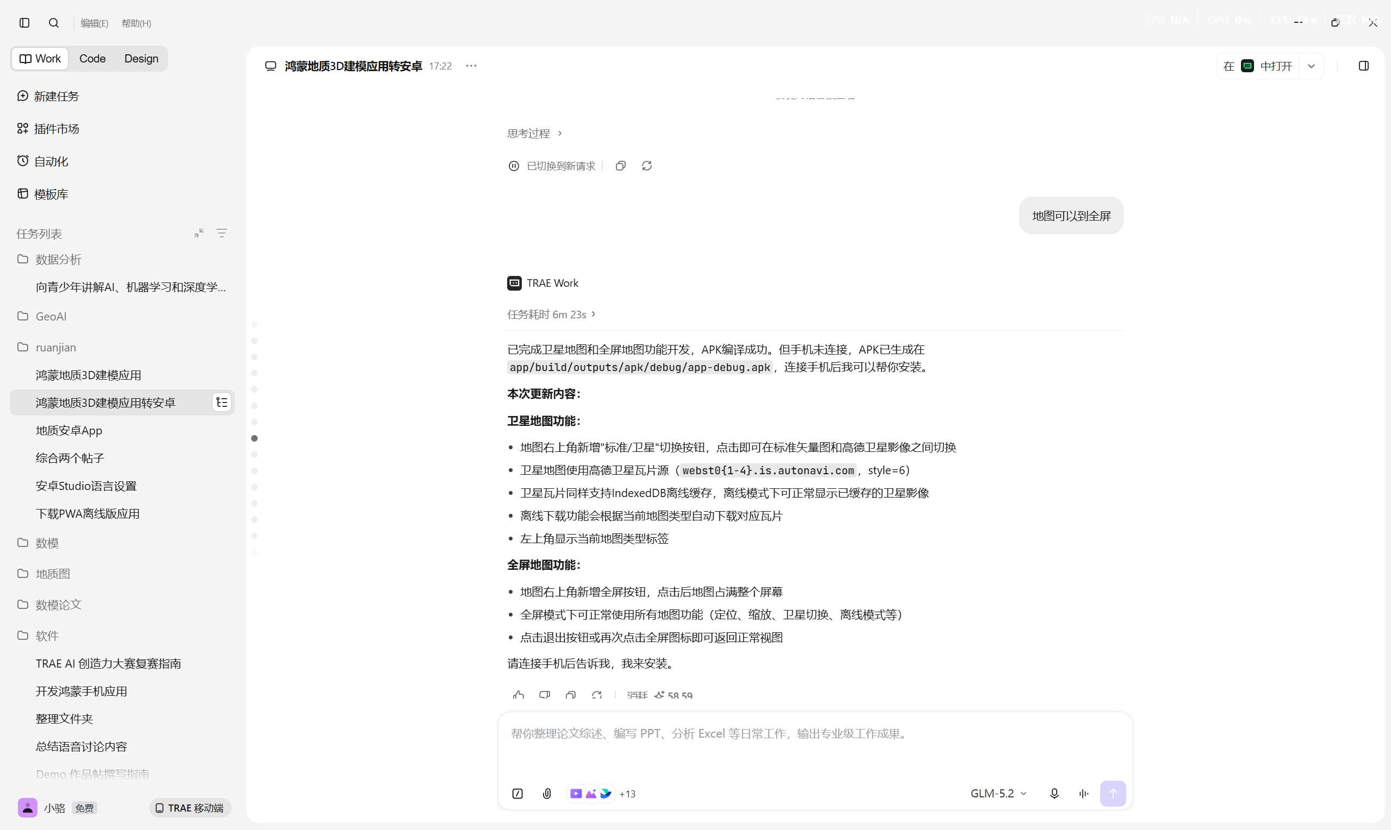Click the TRAE Work agent logo

pos(514,283)
